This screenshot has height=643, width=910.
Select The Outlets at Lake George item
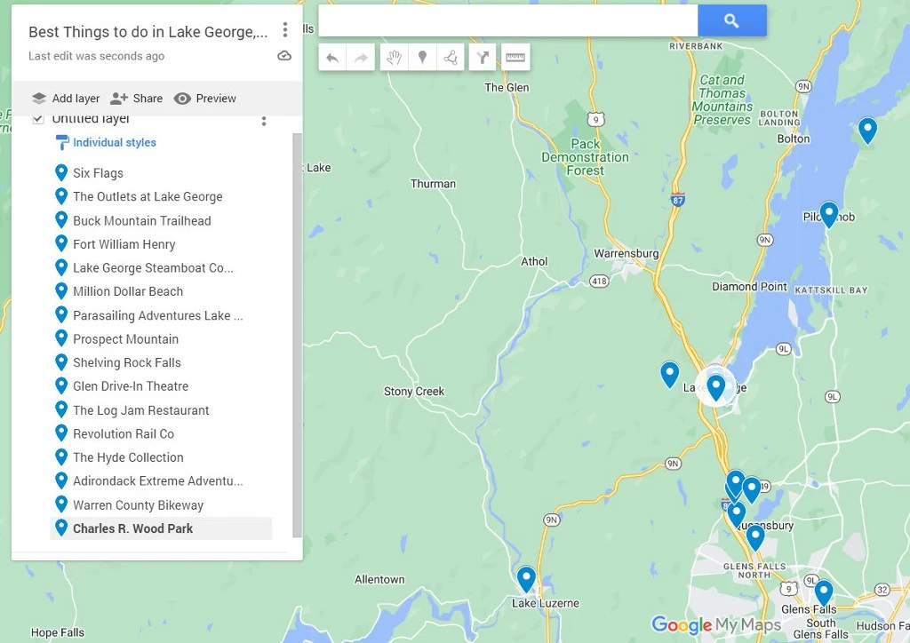point(161,196)
